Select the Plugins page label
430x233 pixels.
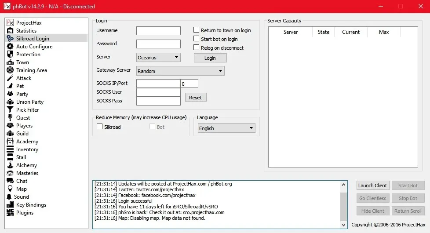[x=25, y=213]
